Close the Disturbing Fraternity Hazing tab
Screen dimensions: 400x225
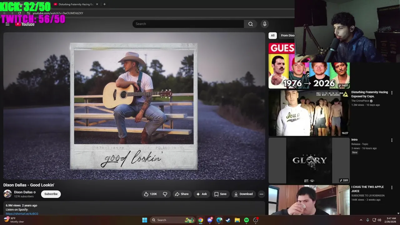tap(97, 4)
